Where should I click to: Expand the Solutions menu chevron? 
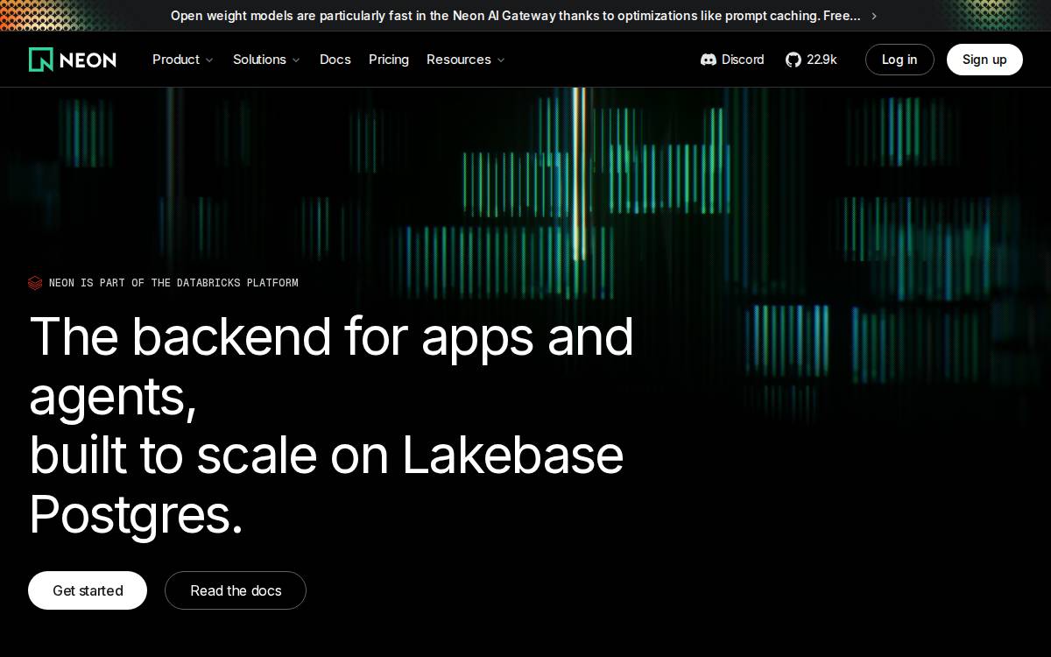[x=296, y=60]
